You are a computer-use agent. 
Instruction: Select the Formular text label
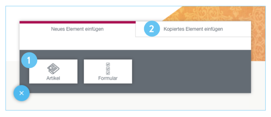coord(108,78)
